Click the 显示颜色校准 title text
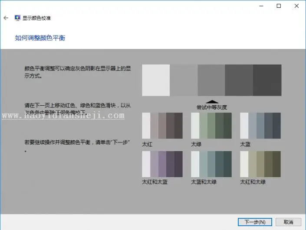This screenshot has width=306, height=230. coord(36,18)
